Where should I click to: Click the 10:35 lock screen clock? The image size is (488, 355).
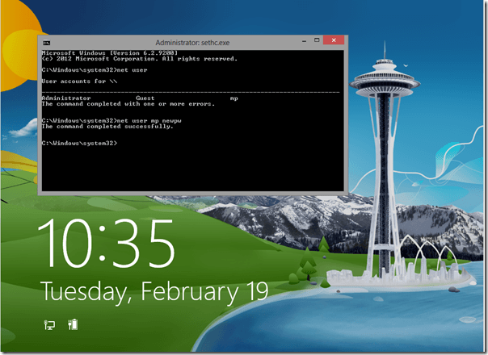(x=106, y=243)
